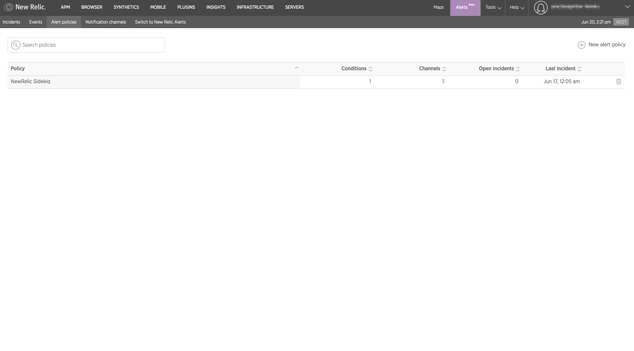This screenshot has height=351, width=634.
Task: Click the search magnifier icon
Action: [16, 45]
